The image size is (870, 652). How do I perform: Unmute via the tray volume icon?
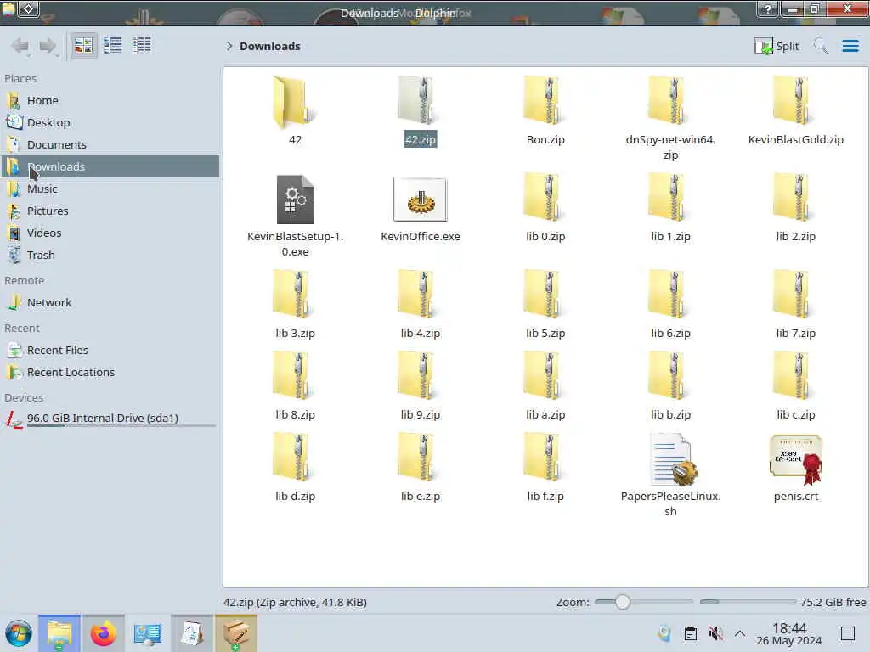715,633
